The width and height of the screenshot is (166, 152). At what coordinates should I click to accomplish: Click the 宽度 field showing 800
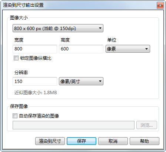point(35,49)
